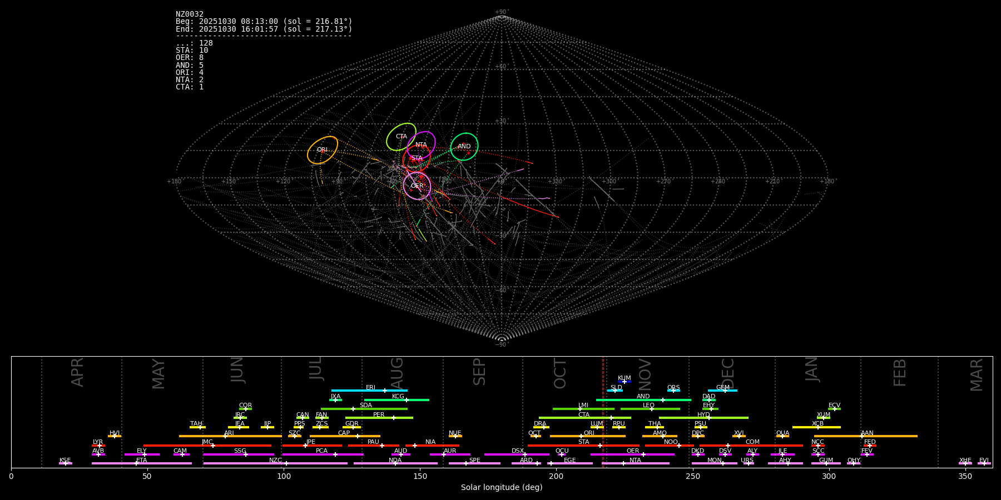The width and height of the screenshot is (1001, 500).
Task: Click the 'STA: 10' legend count
Action: pyautogui.click(x=192, y=51)
